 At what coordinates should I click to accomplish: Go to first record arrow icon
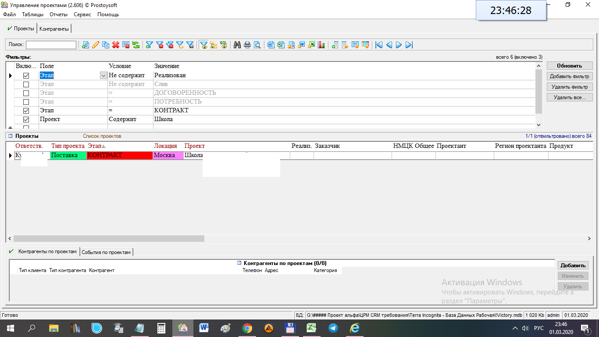tap(379, 45)
